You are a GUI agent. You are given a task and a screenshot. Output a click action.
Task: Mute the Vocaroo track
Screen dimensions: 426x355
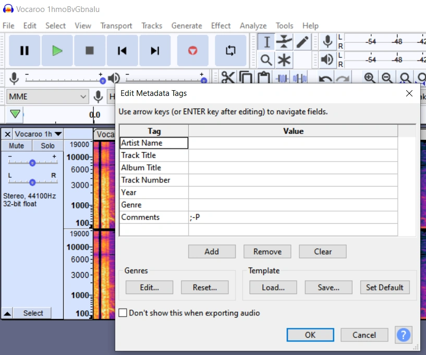(17, 145)
